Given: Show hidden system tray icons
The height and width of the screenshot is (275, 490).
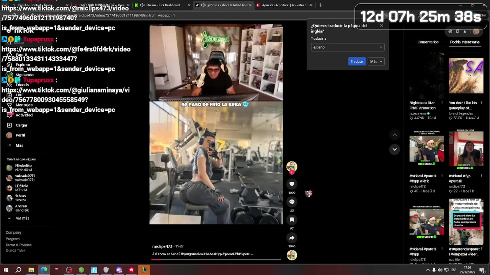Looking at the screenshot, I should [428, 270].
